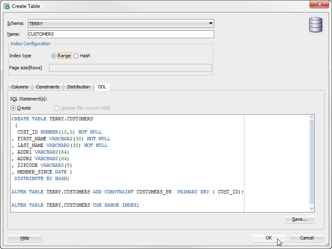
Task: Click the SQL Statement(s): label
Action: (x=29, y=99)
